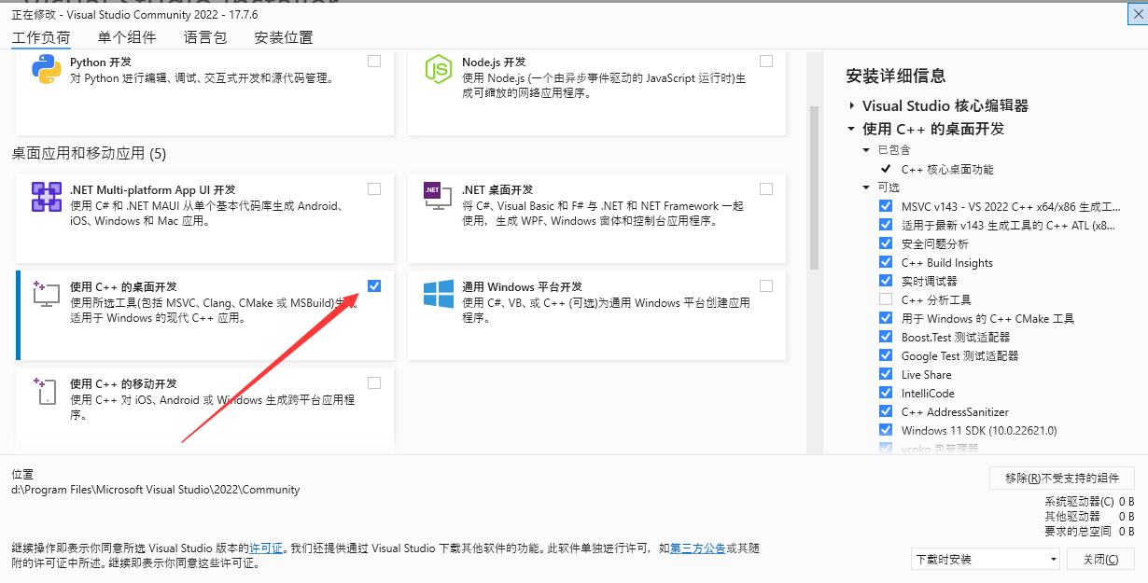Click the .NET Multi-platform App UI icon
This screenshot has width=1148, height=583.
[x=46, y=198]
